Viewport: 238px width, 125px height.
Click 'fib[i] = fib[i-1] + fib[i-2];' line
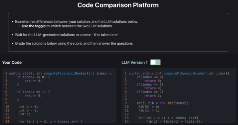[174, 121]
